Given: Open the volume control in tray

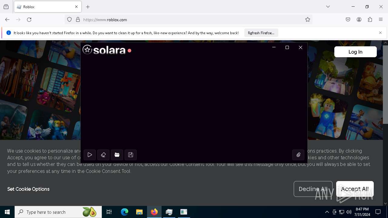Looking at the screenshot, I should [349, 212].
